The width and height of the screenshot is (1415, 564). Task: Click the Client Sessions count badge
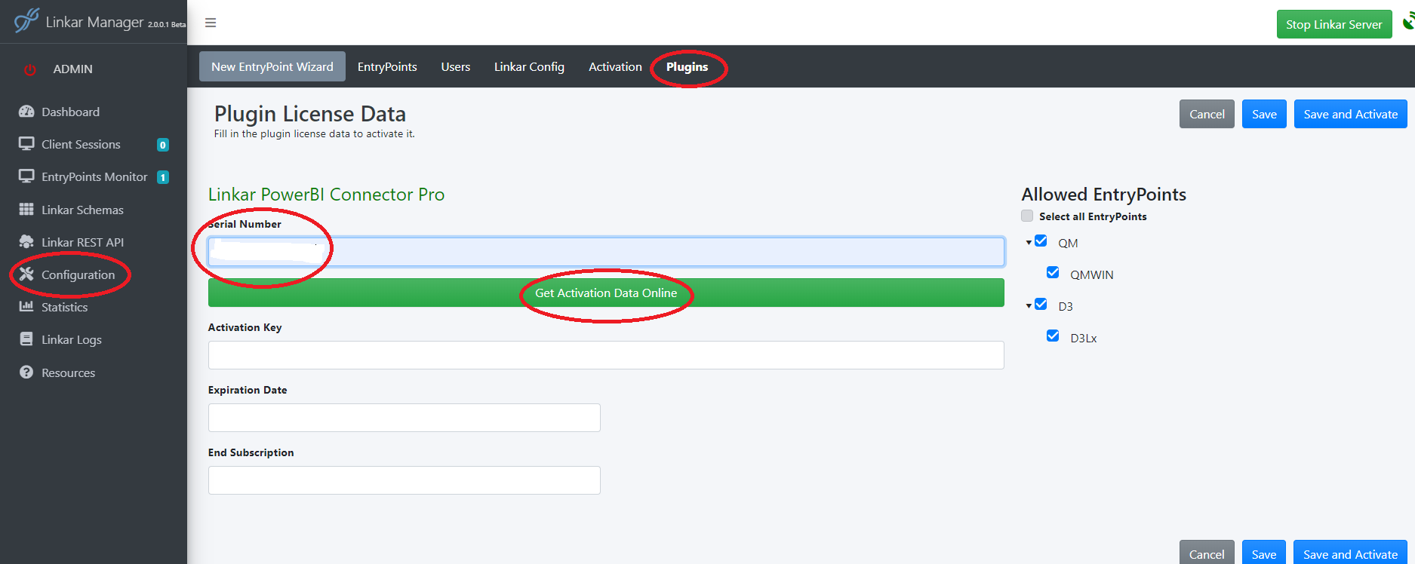click(162, 145)
